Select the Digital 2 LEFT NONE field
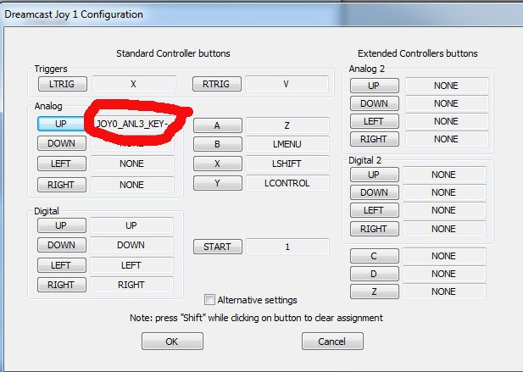This screenshot has width=523, height=372. 444,210
